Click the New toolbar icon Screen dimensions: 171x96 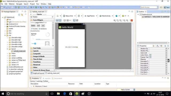click(2, 7)
